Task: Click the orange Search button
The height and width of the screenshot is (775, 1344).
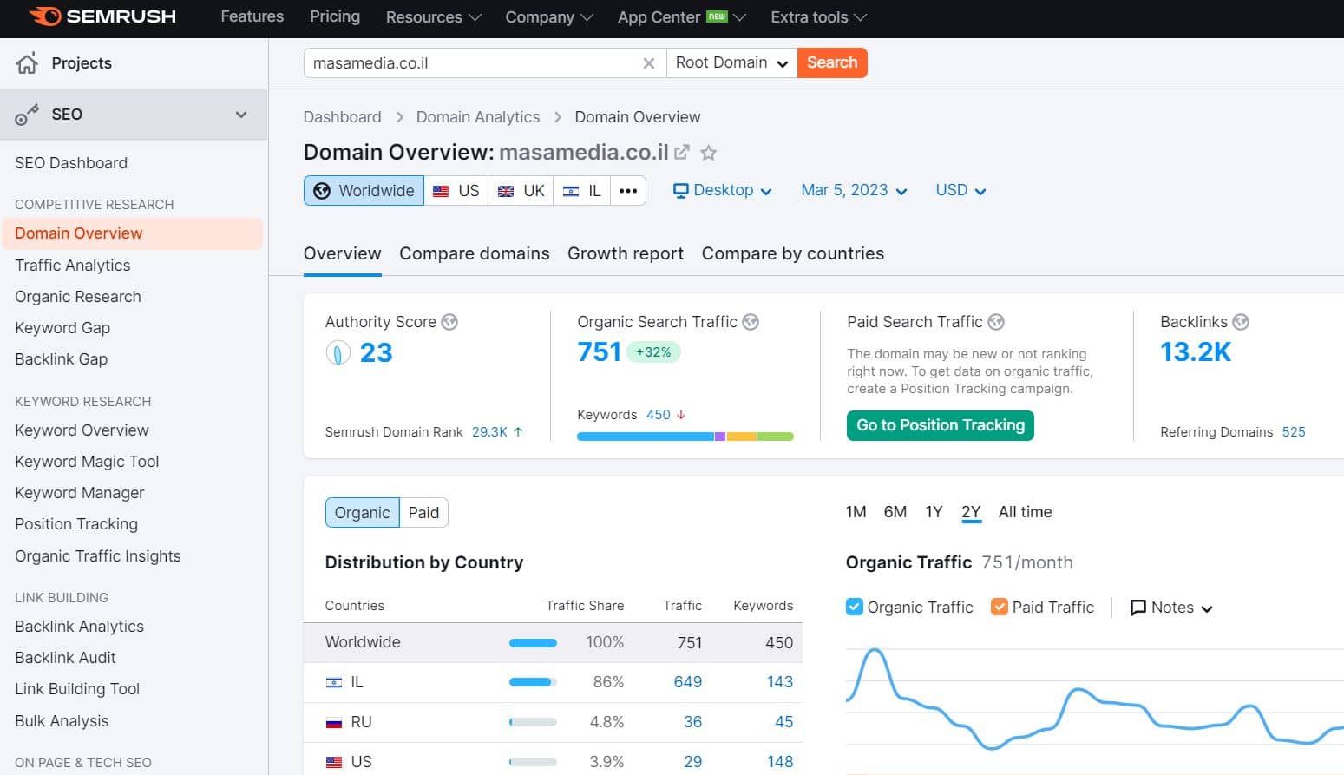Action: click(832, 62)
